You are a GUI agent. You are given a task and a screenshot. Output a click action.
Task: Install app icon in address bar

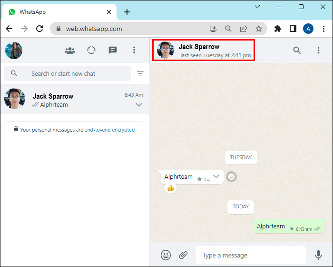pos(213,29)
